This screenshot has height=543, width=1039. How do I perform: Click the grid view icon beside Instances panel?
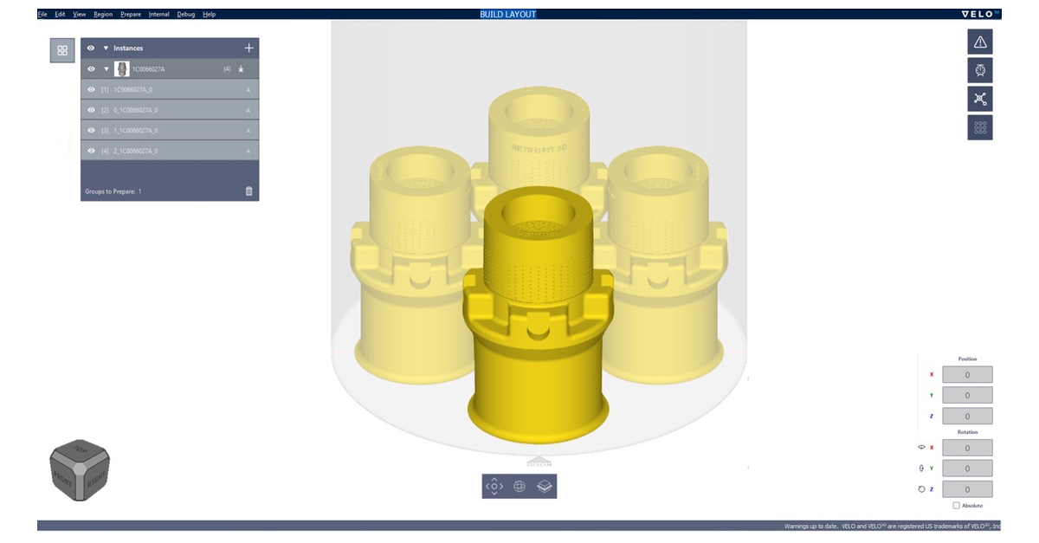click(61, 49)
